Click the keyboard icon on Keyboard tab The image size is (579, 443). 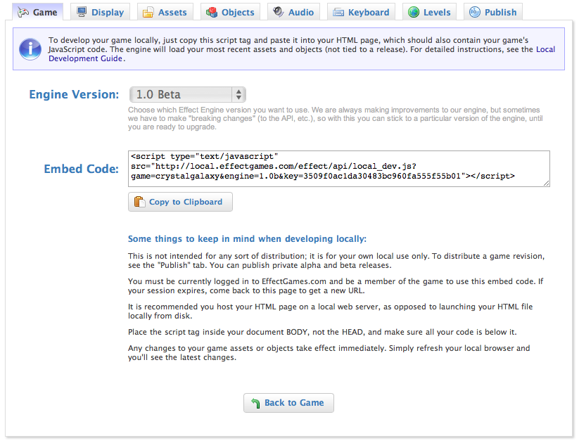(338, 12)
